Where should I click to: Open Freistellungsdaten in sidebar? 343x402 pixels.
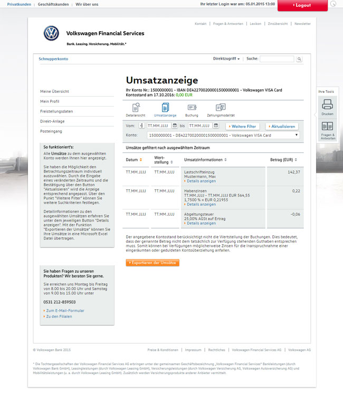click(56, 111)
